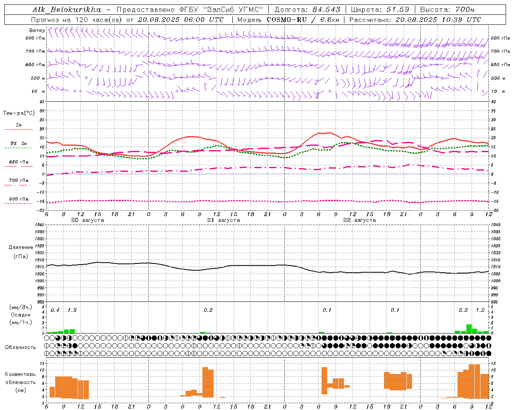Click the longitude value Долгота: 84.543
This screenshot has height=410, width=512.
[308, 10]
